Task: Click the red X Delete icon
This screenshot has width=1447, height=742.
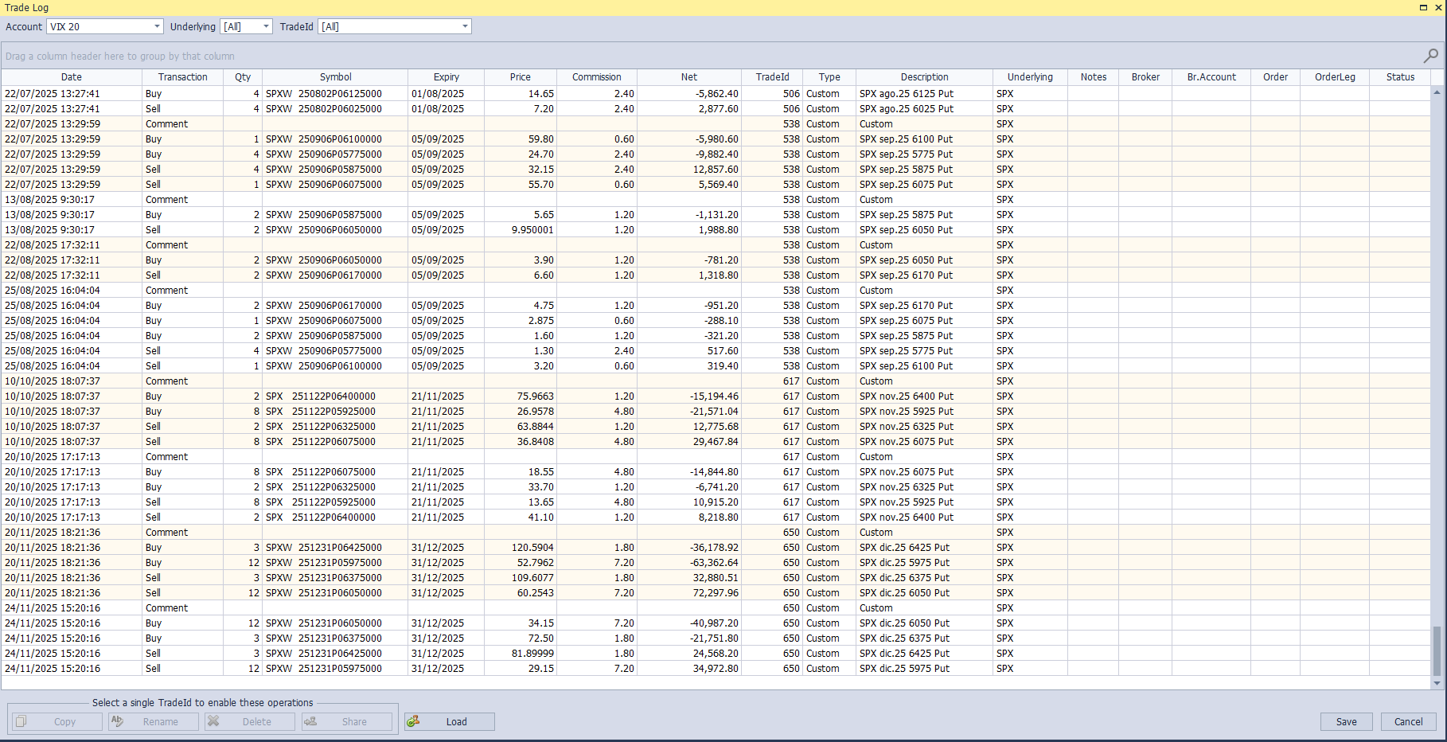Action: pyautogui.click(x=213, y=721)
